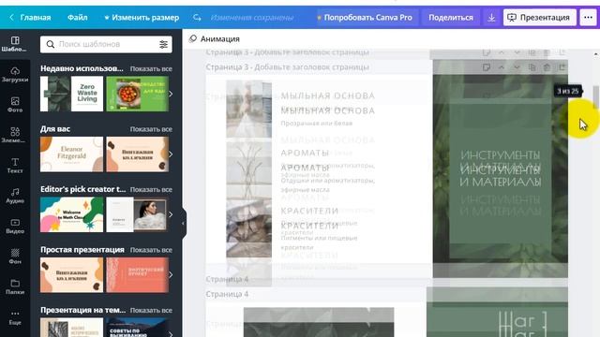Open the Uploads (Загрузки) sidebar tab
The image size is (600, 337).
tap(15, 75)
